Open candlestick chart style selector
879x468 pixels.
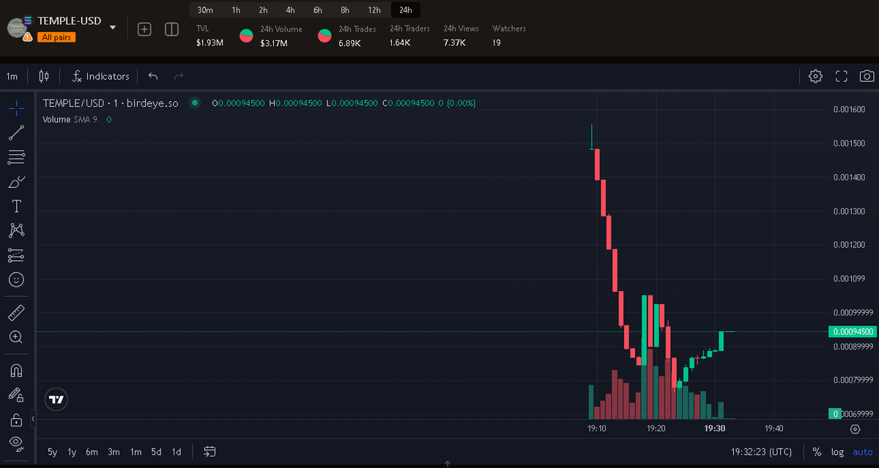44,76
